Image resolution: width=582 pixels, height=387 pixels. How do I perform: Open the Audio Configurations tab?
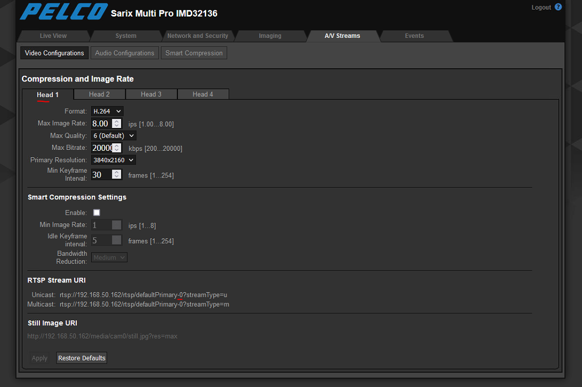(x=124, y=53)
